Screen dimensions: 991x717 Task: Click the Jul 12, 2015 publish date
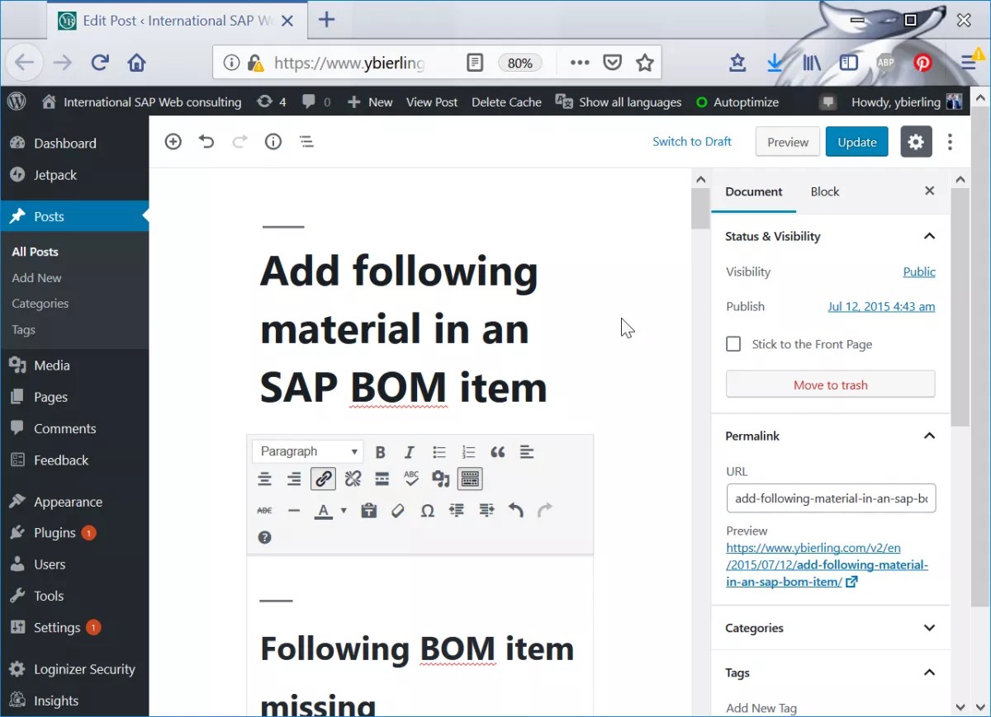click(881, 306)
